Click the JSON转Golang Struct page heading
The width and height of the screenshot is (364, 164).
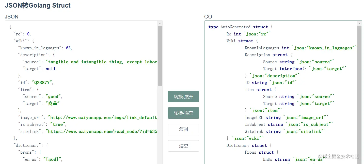pyautogui.click(x=38, y=5)
